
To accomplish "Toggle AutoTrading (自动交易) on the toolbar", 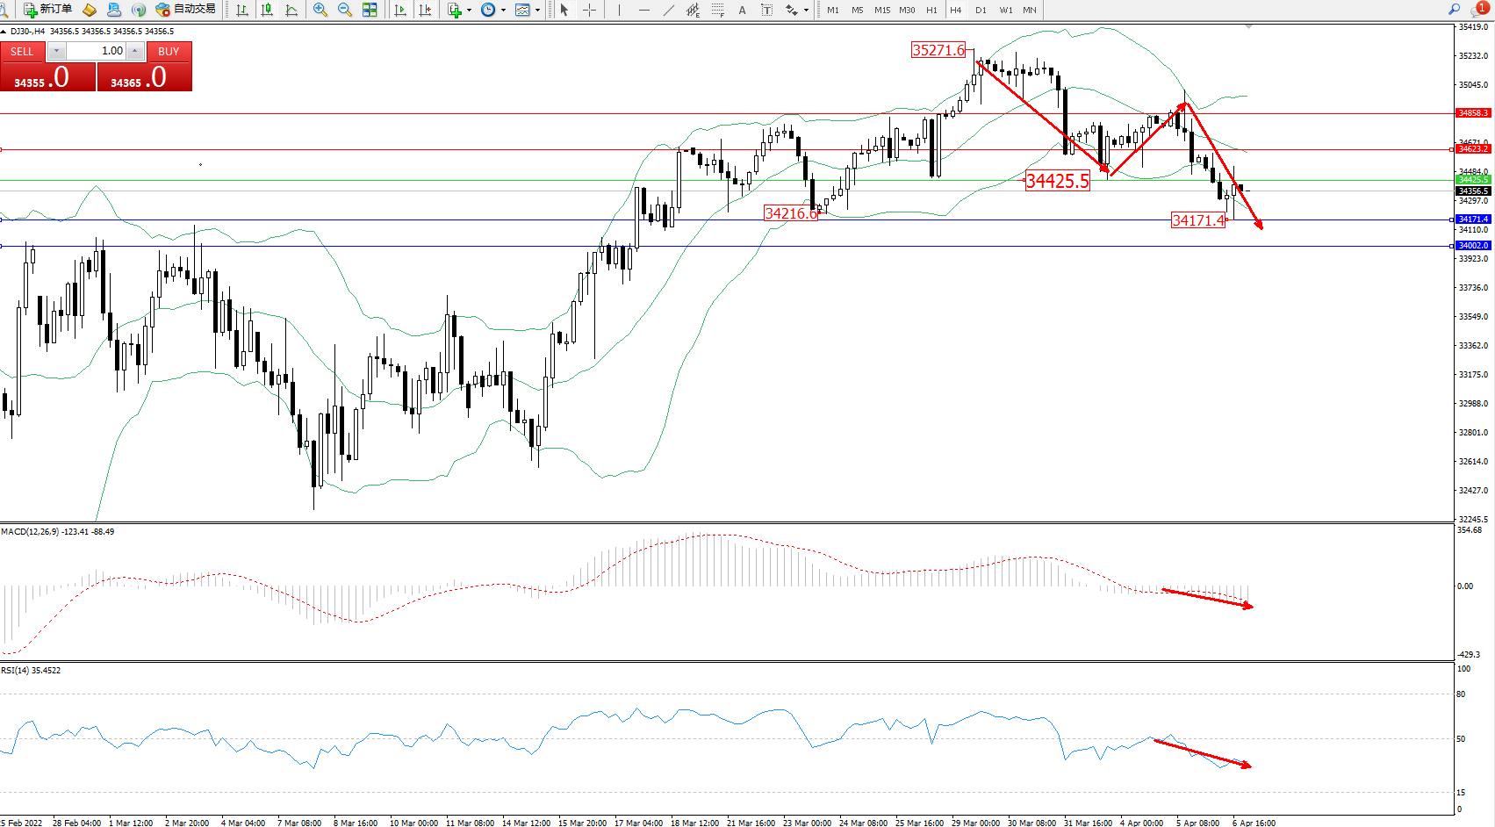I will pos(185,10).
